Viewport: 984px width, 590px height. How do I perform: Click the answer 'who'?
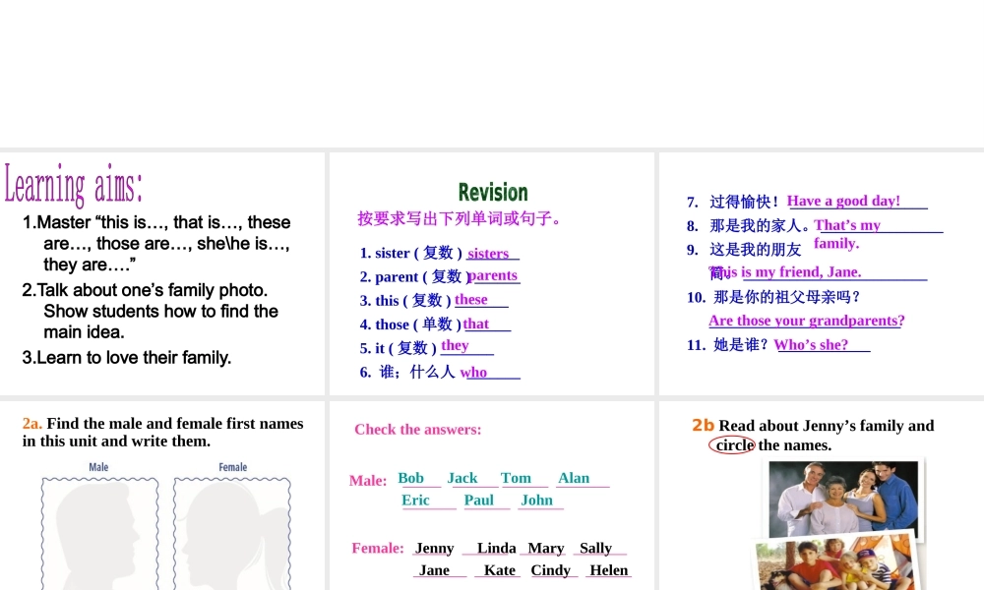tap(474, 372)
